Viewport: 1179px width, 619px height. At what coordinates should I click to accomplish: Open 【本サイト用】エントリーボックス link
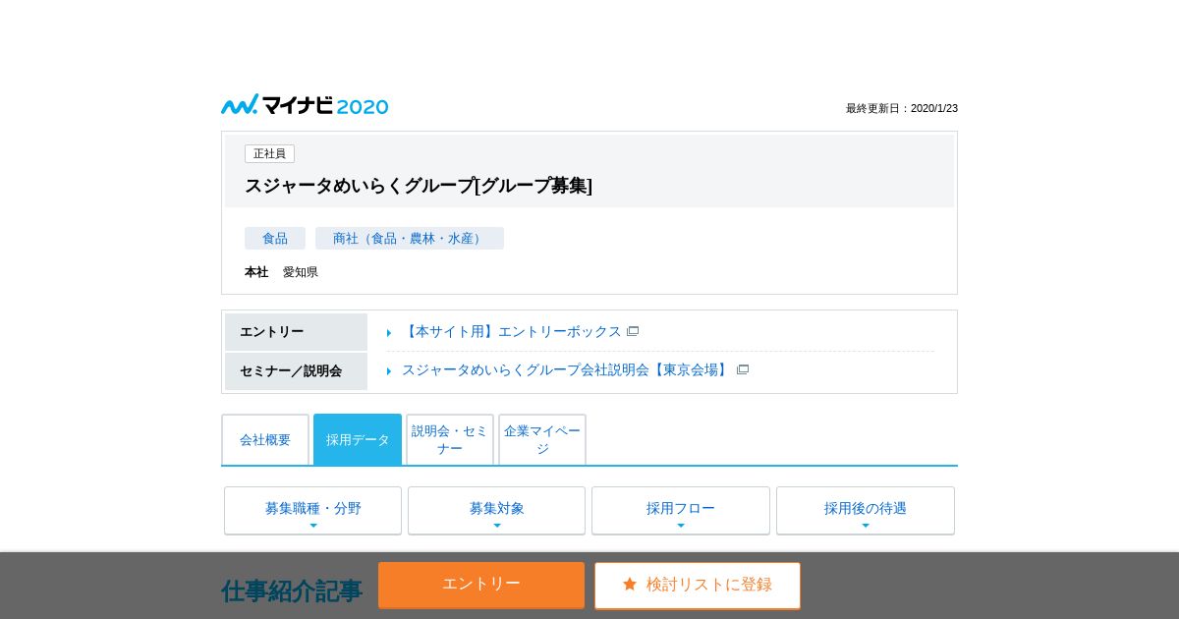tap(511, 331)
